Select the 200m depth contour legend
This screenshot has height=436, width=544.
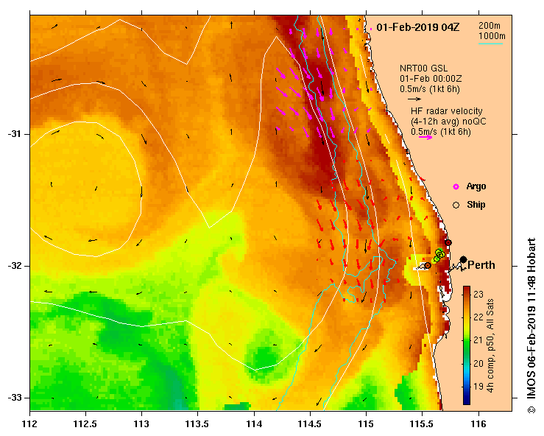point(490,25)
